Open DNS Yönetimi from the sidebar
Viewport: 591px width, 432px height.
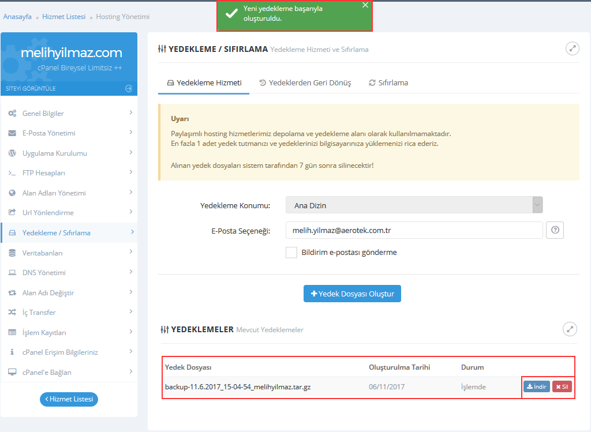pyautogui.click(x=44, y=273)
